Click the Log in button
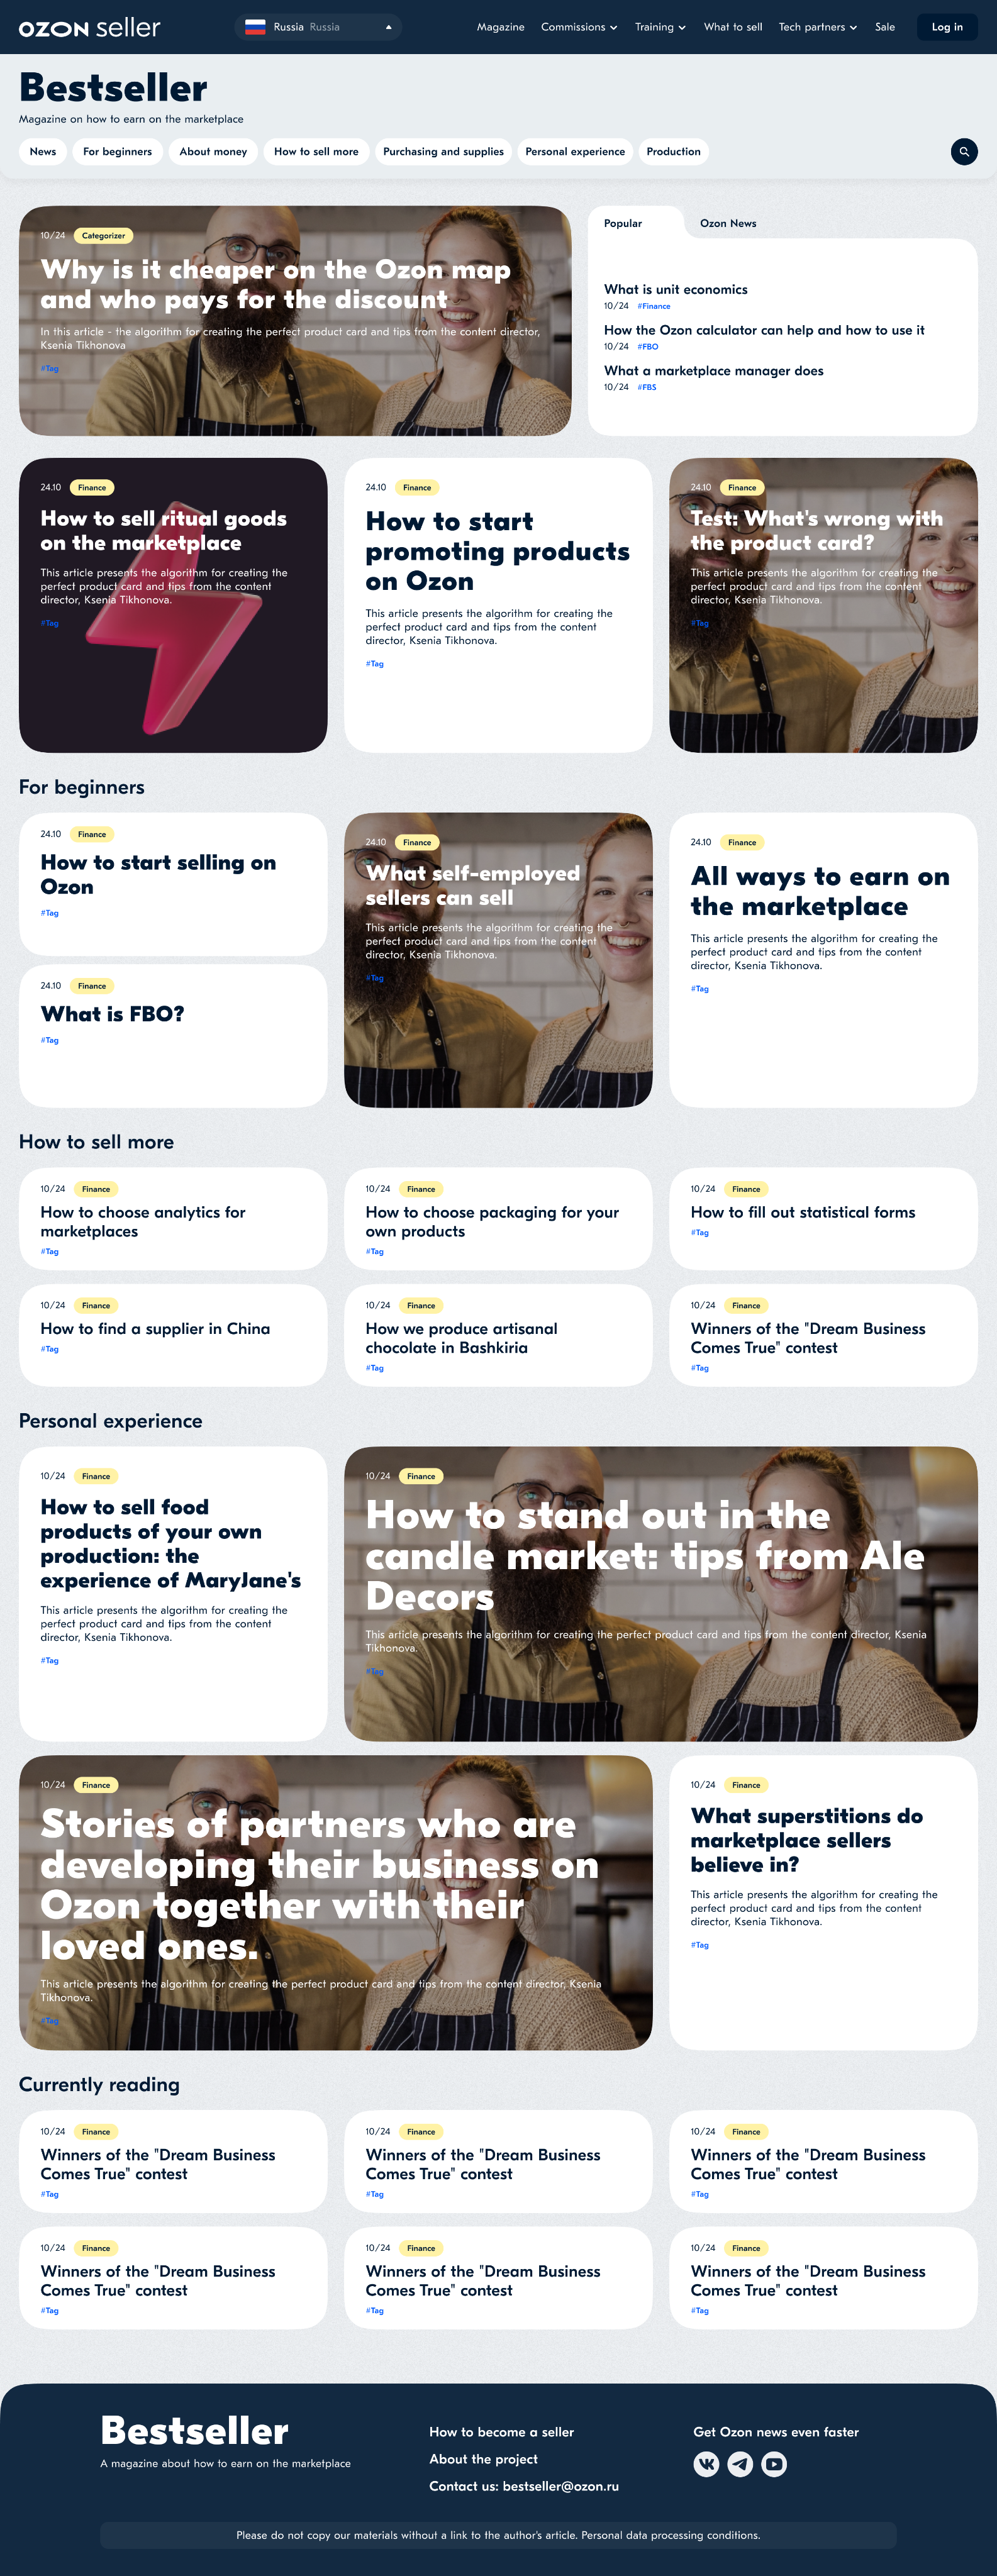The height and width of the screenshot is (2576, 997). [x=947, y=27]
